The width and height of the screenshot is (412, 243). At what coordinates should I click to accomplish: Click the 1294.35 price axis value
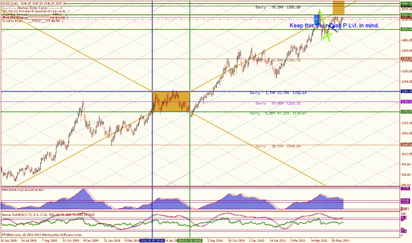[406, 82]
